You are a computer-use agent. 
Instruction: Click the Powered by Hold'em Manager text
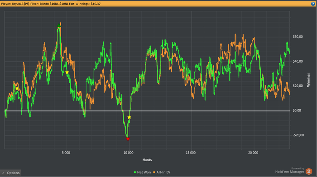(290, 170)
